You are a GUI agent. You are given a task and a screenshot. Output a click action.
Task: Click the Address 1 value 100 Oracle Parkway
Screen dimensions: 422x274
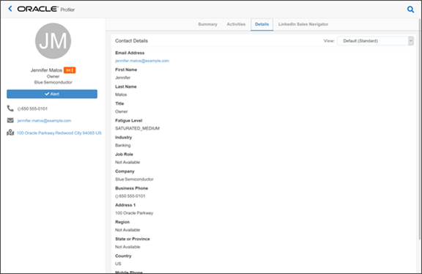pos(134,213)
